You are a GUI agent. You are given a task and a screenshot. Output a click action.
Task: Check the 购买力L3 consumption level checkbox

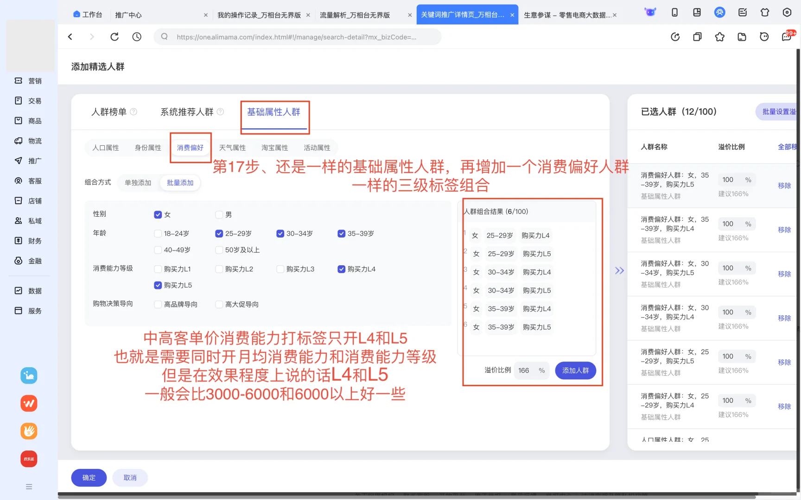pos(280,269)
